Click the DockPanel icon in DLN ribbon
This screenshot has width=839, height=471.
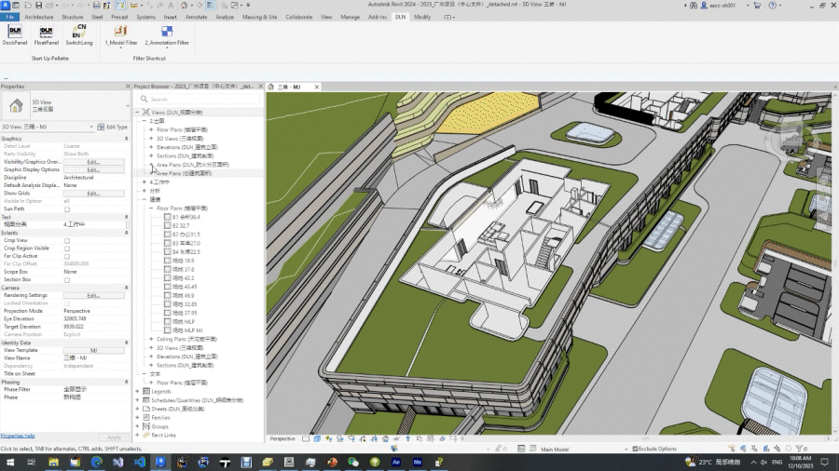click(x=15, y=33)
